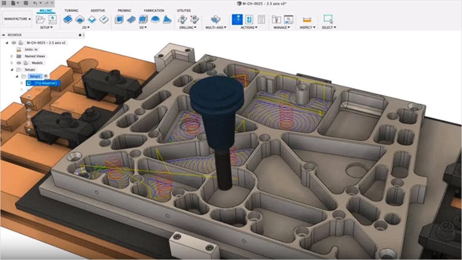Click the visibility dot beside Setup1
Viewport: 462px width, 260px height.
coord(46,76)
